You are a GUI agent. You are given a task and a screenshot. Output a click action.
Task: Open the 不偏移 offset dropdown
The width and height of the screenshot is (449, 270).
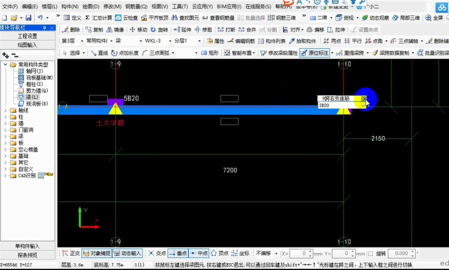coord(276,253)
